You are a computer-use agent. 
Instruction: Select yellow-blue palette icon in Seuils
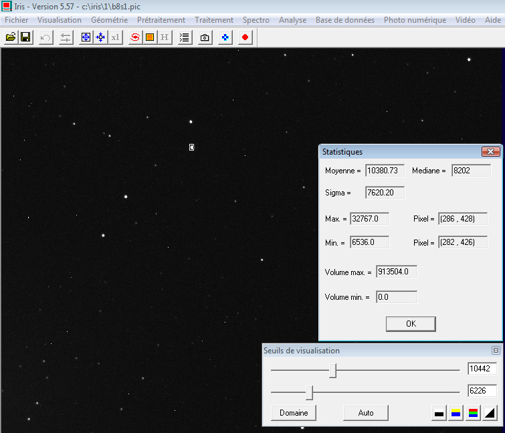[x=456, y=413]
